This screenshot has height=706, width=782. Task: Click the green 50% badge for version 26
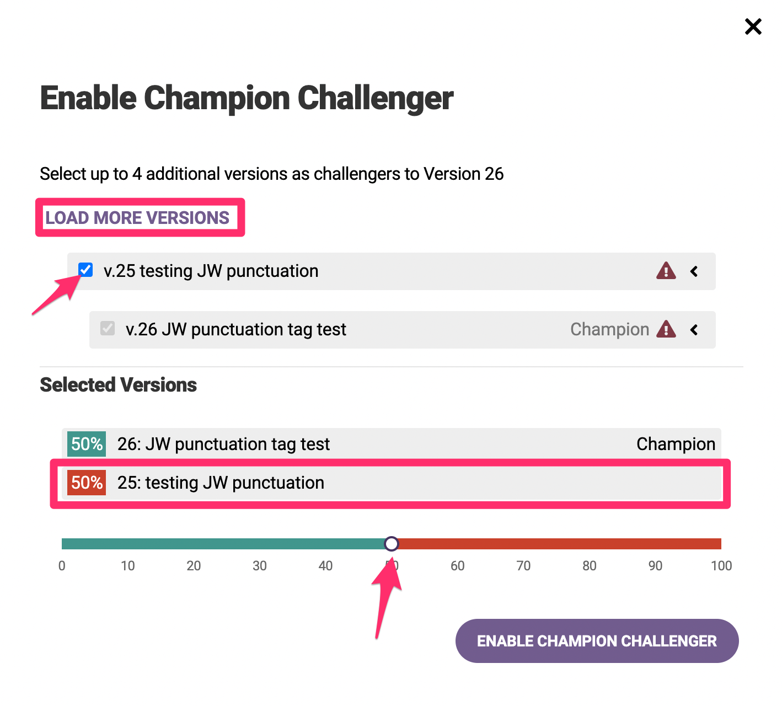[x=87, y=444]
